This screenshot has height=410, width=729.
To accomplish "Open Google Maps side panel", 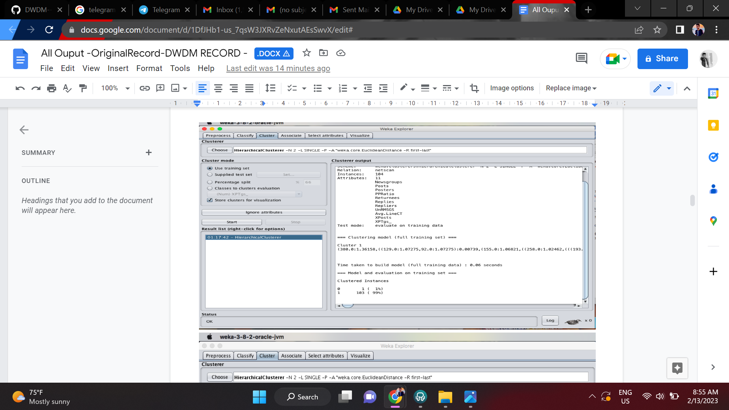I will pyautogui.click(x=713, y=221).
